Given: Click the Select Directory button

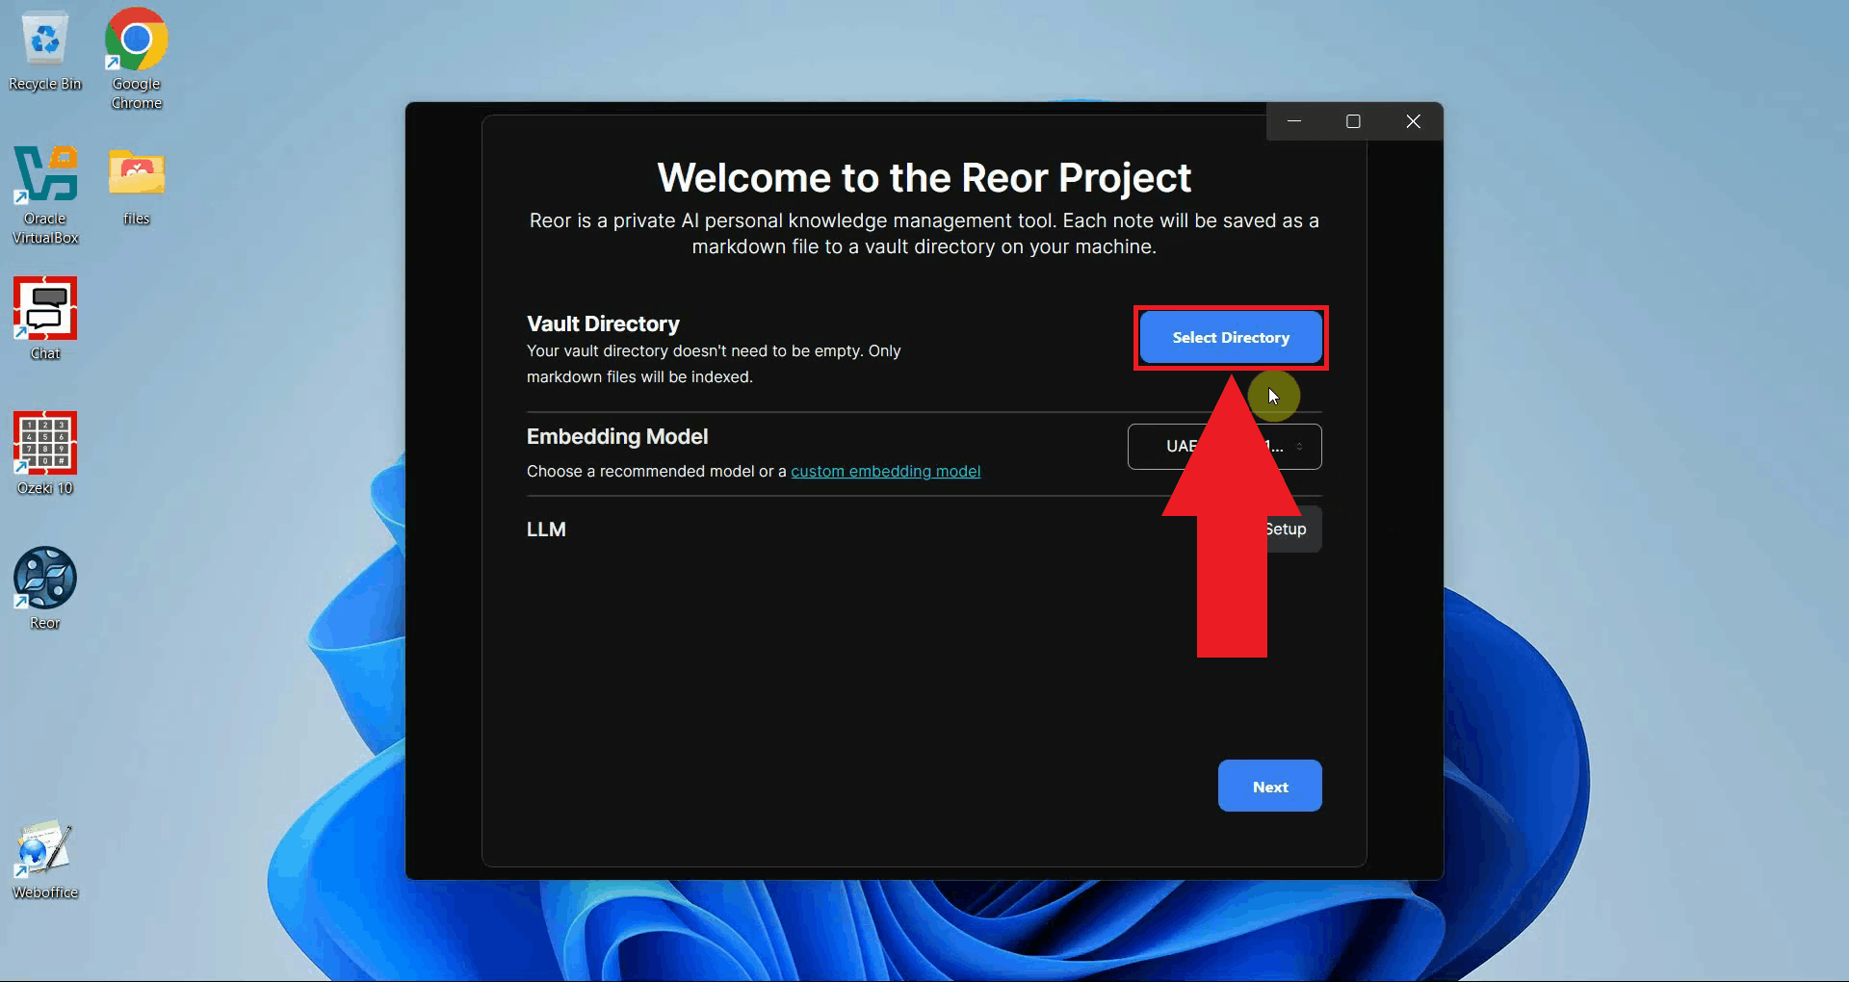Looking at the screenshot, I should coord(1231,338).
